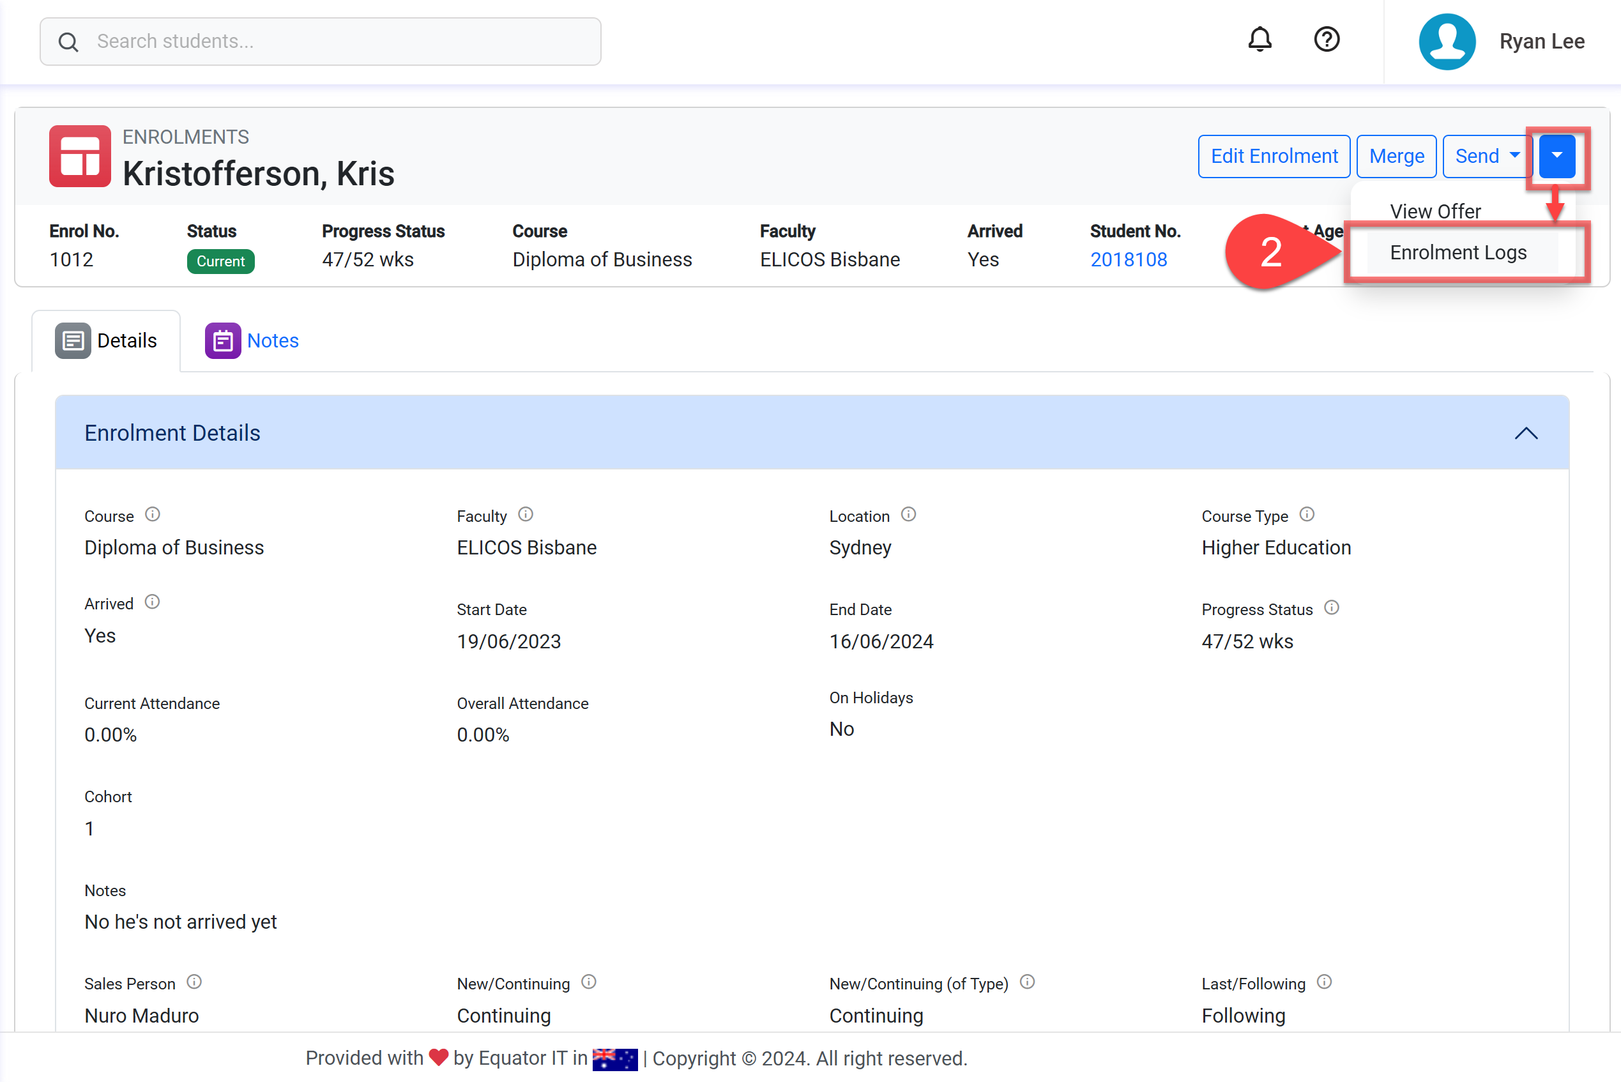Click the info icon next to Arrived
The height and width of the screenshot is (1082, 1621).
point(153,602)
